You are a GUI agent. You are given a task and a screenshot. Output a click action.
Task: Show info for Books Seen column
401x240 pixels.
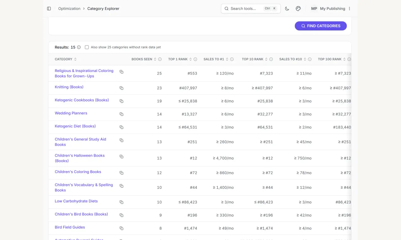tap(160, 59)
